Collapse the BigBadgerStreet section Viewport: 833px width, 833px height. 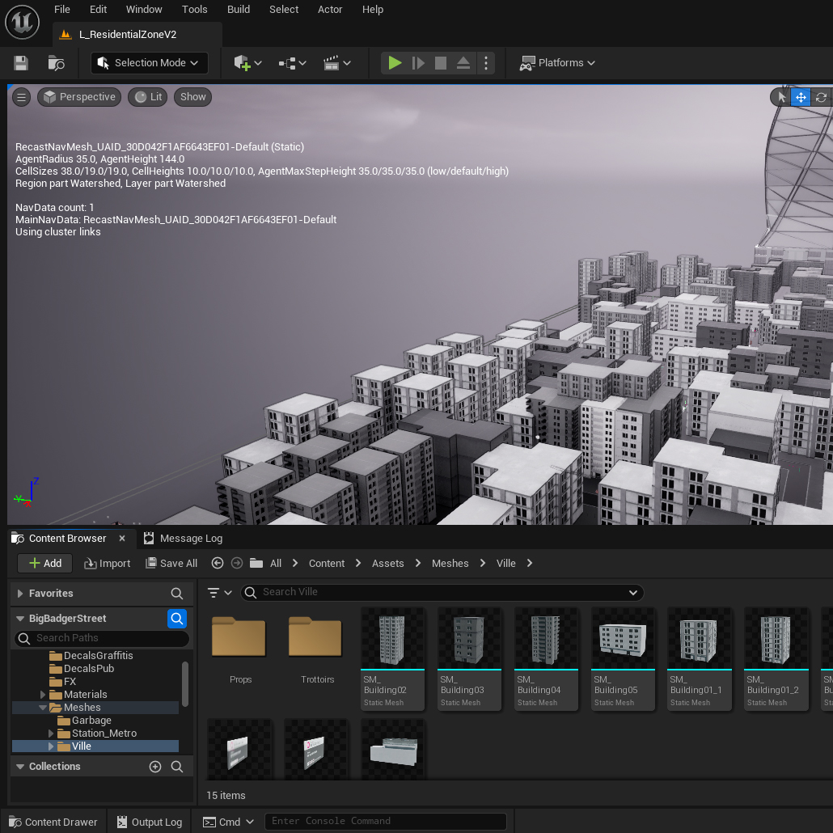[20, 619]
